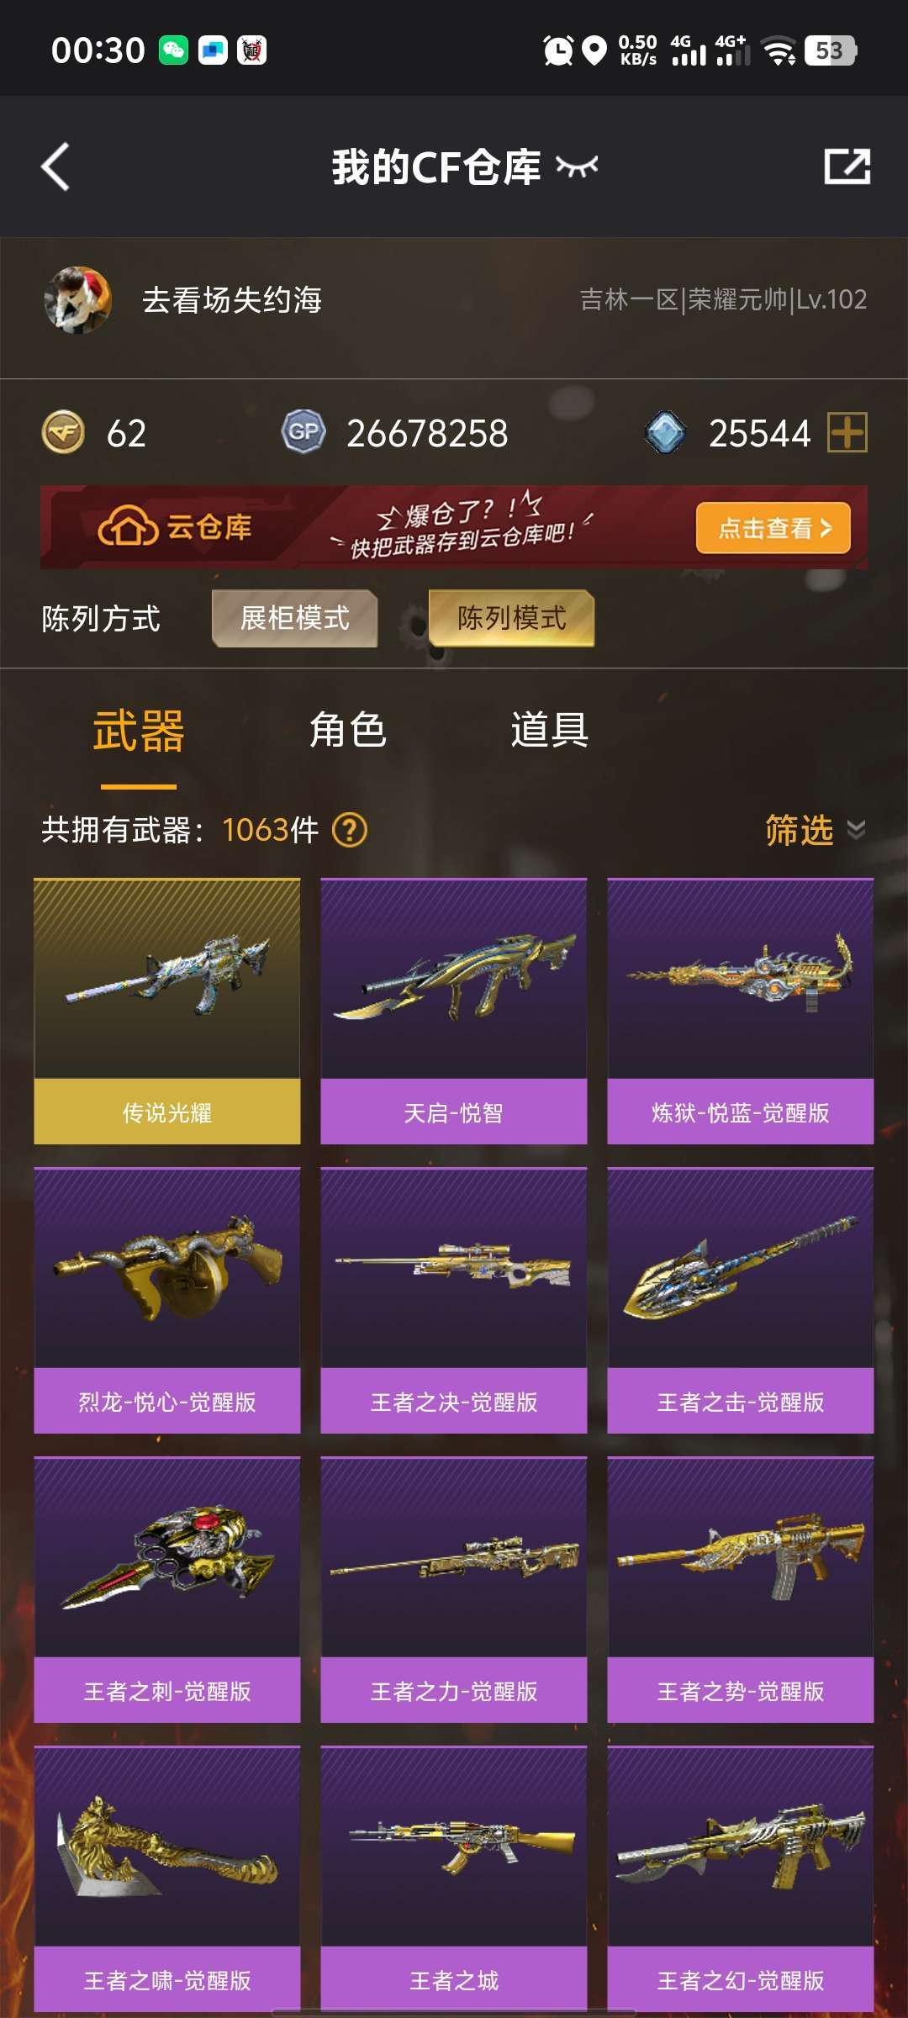Image resolution: width=908 pixels, height=2018 pixels.
Task: Open the 传说光耀 weapon thumbnail
Action: click(167, 979)
